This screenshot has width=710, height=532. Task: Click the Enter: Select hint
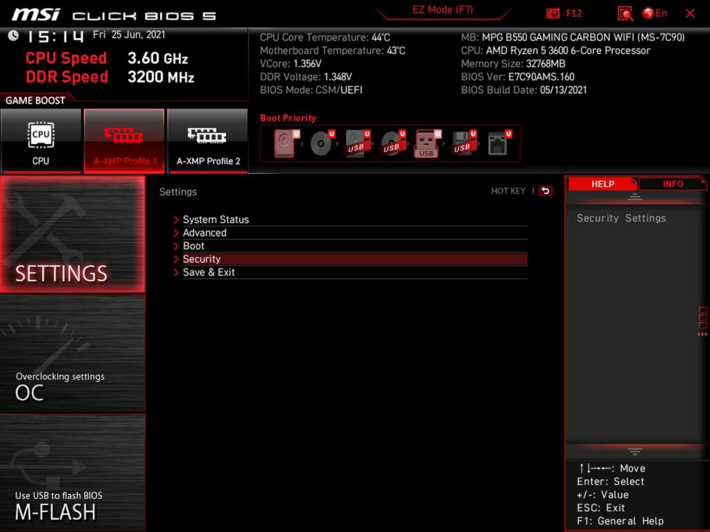tap(610, 481)
